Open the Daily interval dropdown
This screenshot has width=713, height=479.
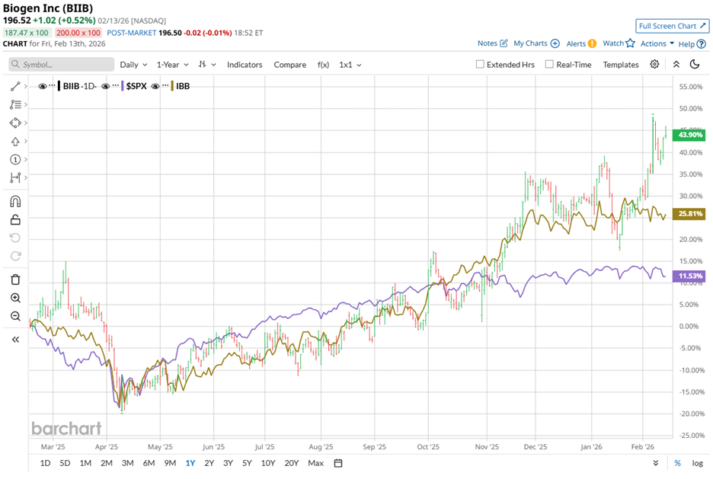129,65
